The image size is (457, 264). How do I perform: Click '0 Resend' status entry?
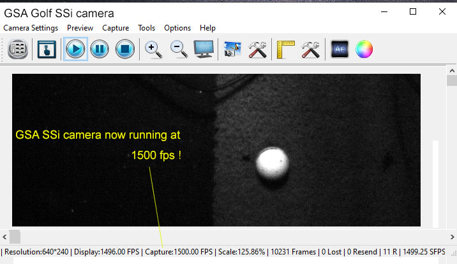pyautogui.click(x=362, y=252)
